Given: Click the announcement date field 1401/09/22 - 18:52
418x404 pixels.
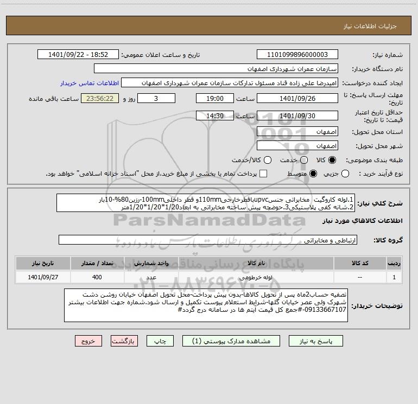Looking at the screenshot, I should pyautogui.click(x=78, y=54).
